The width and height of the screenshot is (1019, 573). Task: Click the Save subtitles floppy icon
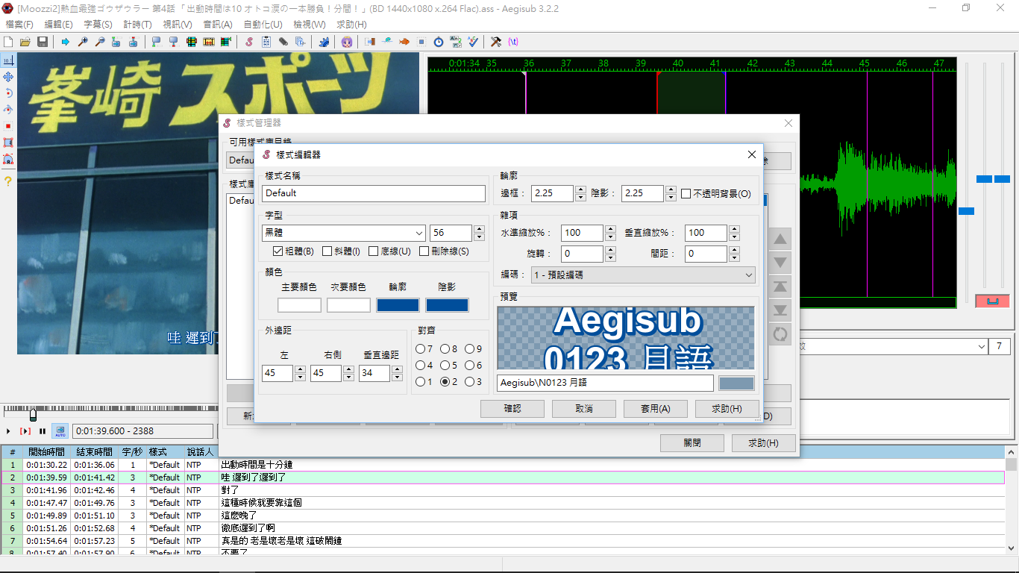(x=43, y=42)
